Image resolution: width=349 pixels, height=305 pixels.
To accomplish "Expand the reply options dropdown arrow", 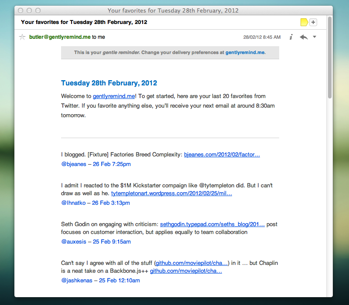I will [x=315, y=37].
